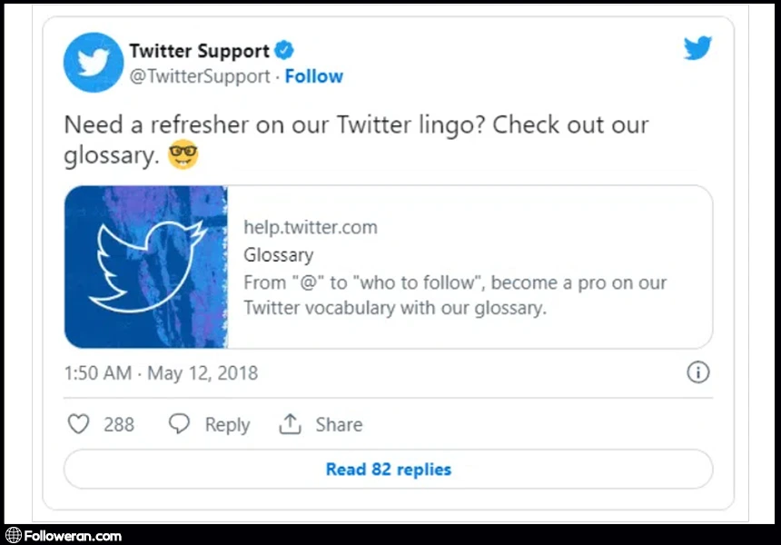Click the 1:50 AM May 12, 2018 timestamp
Screen dimensions: 781x545
(x=162, y=373)
